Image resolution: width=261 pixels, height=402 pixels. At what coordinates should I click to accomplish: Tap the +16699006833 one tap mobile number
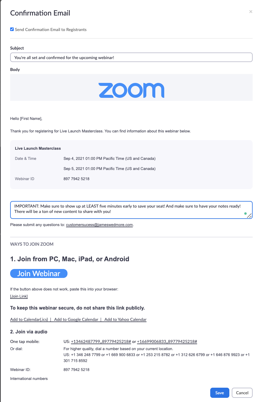167,341
